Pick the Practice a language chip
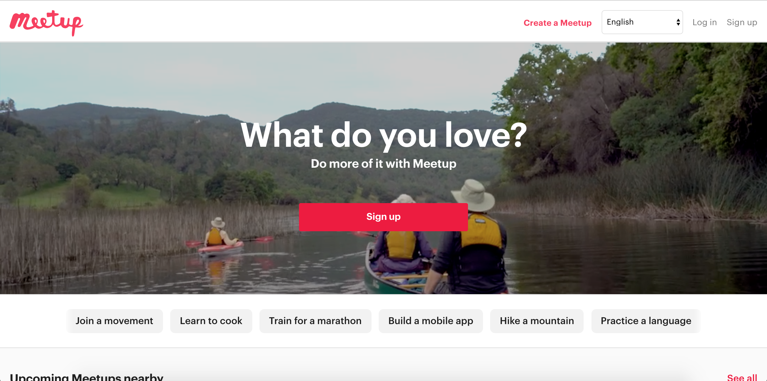The height and width of the screenshot is (381, 767). click(x=646, y=321)
